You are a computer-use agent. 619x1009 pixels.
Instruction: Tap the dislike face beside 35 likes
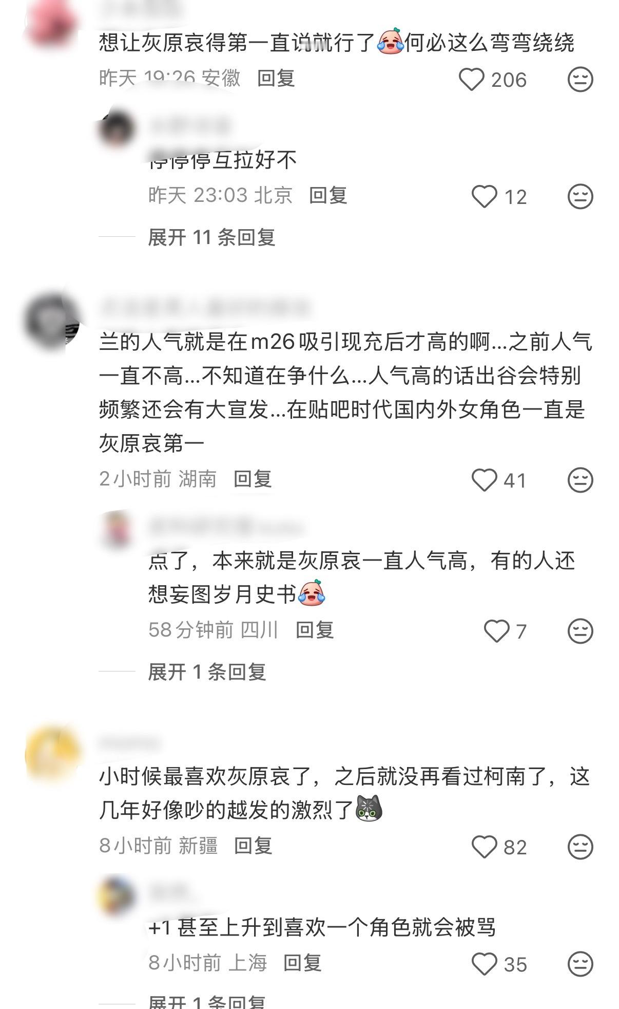pyautogui.click(x=580, y=964)
